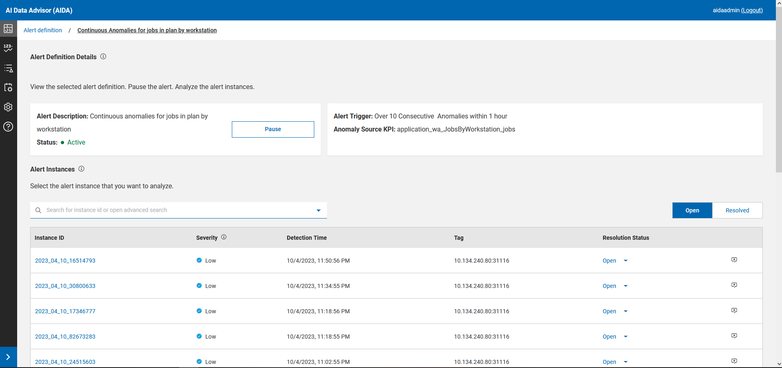Viewport: 782px width, 368px height.
Task: Click the KPI anomaly chart sidebar icon
Action: pos(8,48)
